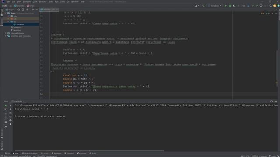Image resolution: width=280 pixels, height=157 pixels.
Task: Toggle scroll to end icon in Run console
Action: (x=10, y=116)
